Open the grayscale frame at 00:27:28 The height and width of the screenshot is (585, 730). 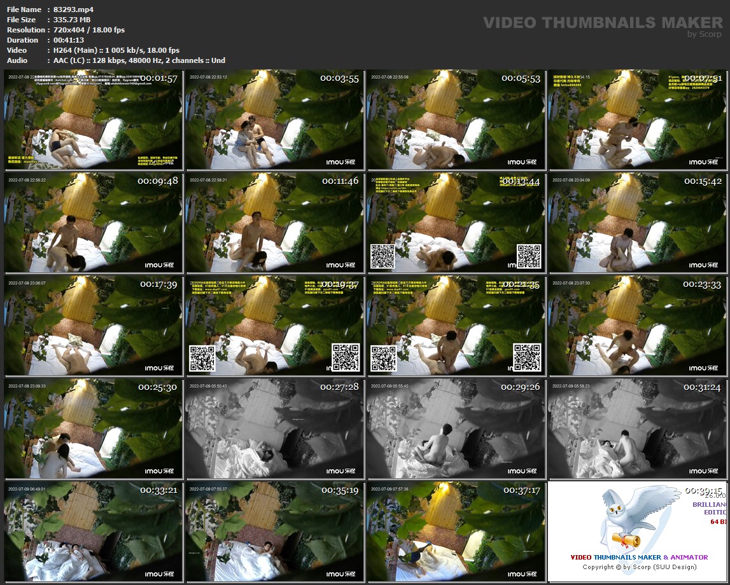275,429
